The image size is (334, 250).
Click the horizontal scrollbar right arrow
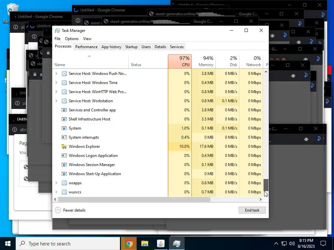[261, 200]
